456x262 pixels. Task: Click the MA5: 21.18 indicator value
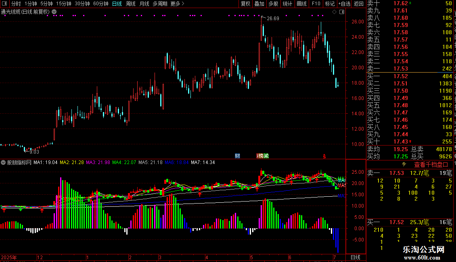tap(151, 162)
